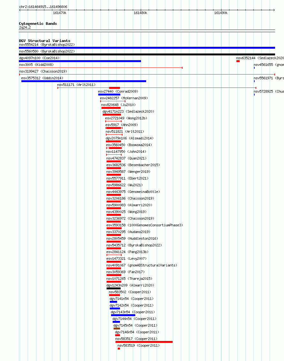Viewport: 284px width, 361px height.
Task: Open nsv1071265 (Thareja2015) variant
Action: [x=130, y=278]
